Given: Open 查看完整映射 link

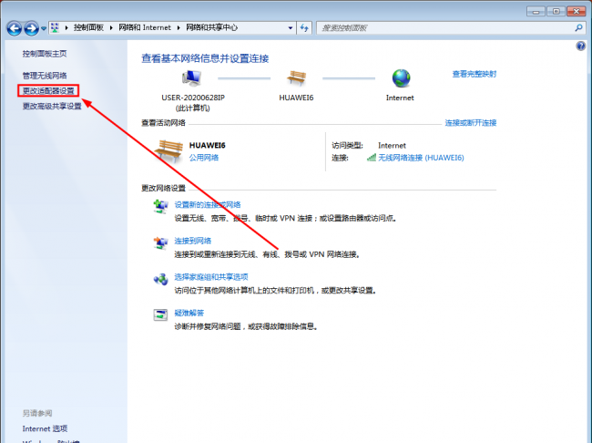Looking at the screenshot, I should pos(475,74).
